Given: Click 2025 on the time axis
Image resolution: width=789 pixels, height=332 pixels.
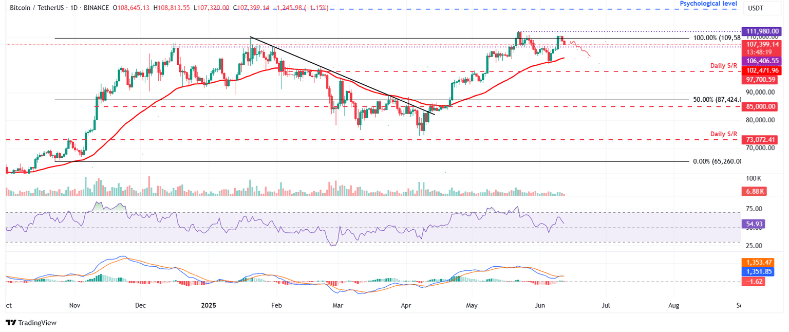Looking at the screenshot, I should tap(208, 305).
